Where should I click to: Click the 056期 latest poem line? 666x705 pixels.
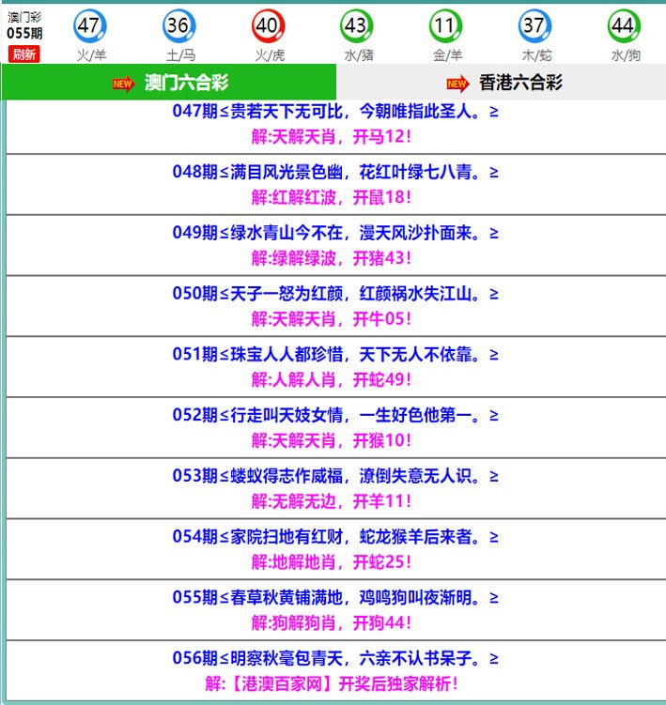click(x=335, y=658)
